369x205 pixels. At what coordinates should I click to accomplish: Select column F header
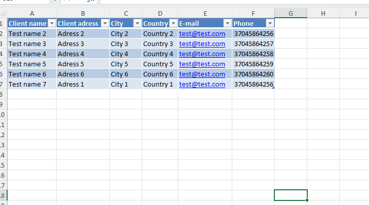point(253,14)
